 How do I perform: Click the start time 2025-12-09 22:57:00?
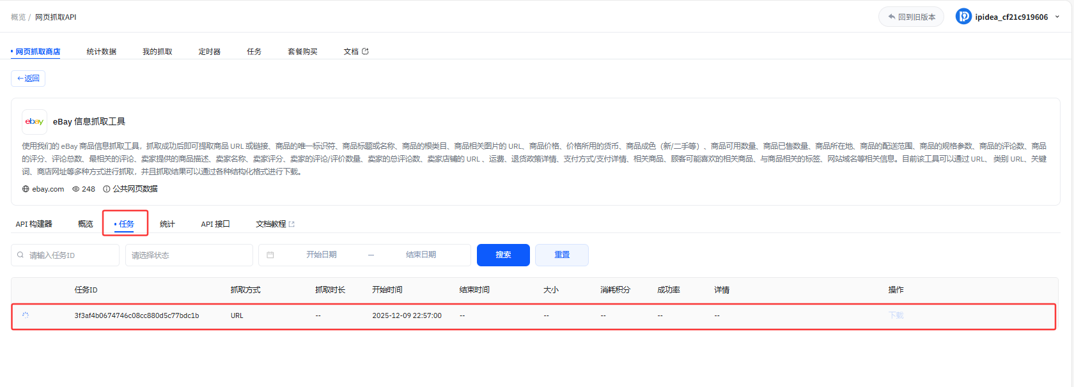click(407, 315)
